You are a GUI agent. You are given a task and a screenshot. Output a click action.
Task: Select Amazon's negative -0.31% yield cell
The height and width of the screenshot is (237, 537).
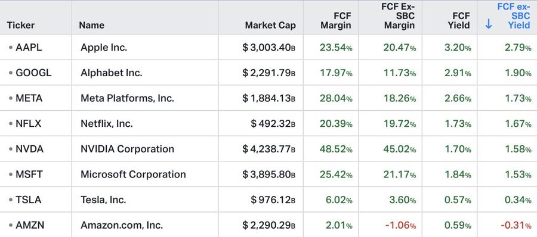click(x=516, y=225)
